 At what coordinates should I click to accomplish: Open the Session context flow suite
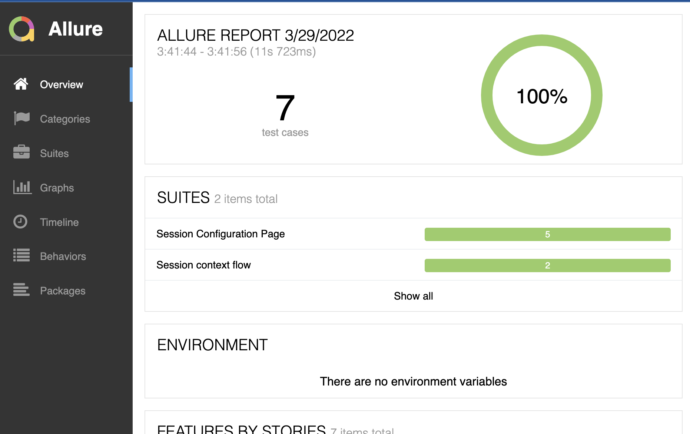coord(203,265)
